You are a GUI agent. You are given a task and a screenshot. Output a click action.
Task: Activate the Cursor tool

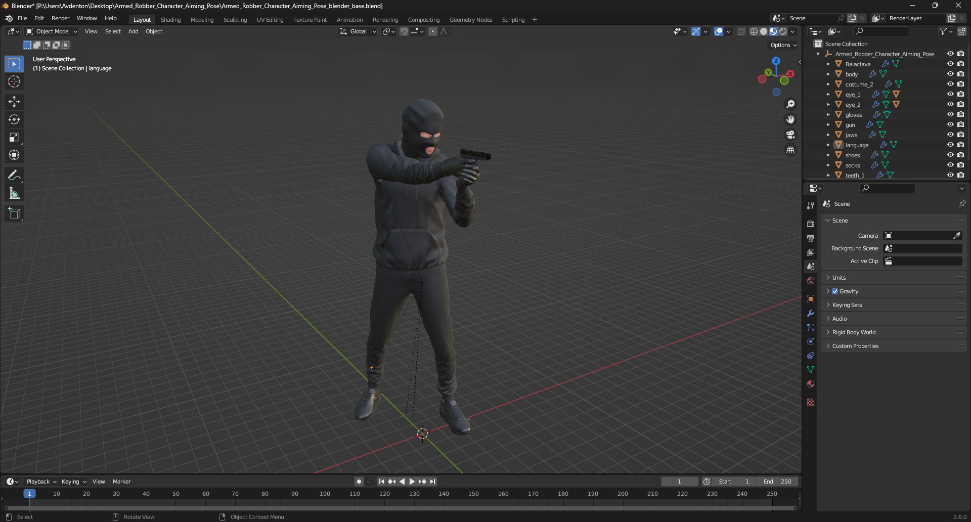[x=14, y=81]
